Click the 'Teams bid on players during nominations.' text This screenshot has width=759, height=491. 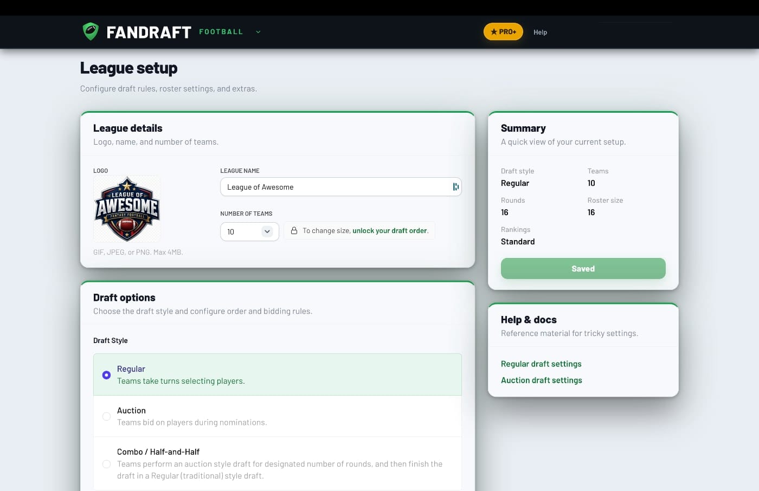click(192, 422)
